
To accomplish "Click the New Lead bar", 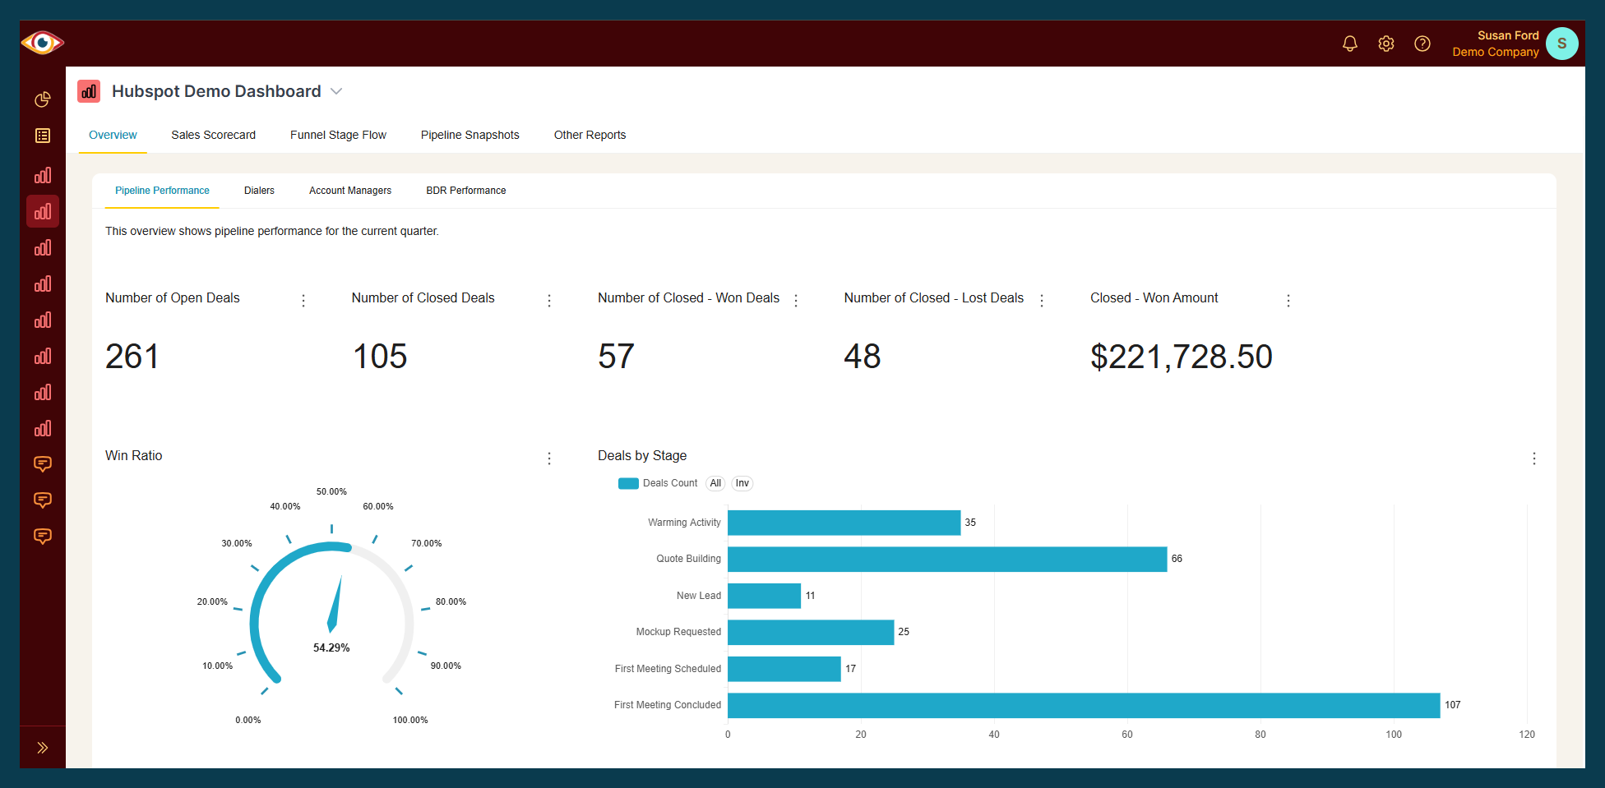I will pos(764,596).
